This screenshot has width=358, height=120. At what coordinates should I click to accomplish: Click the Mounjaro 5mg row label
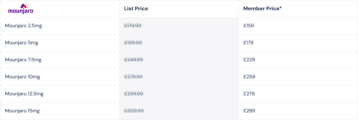pos(21,43)
